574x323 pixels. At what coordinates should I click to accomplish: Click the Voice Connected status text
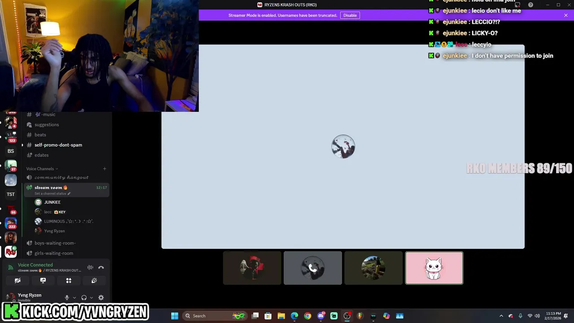35,265
